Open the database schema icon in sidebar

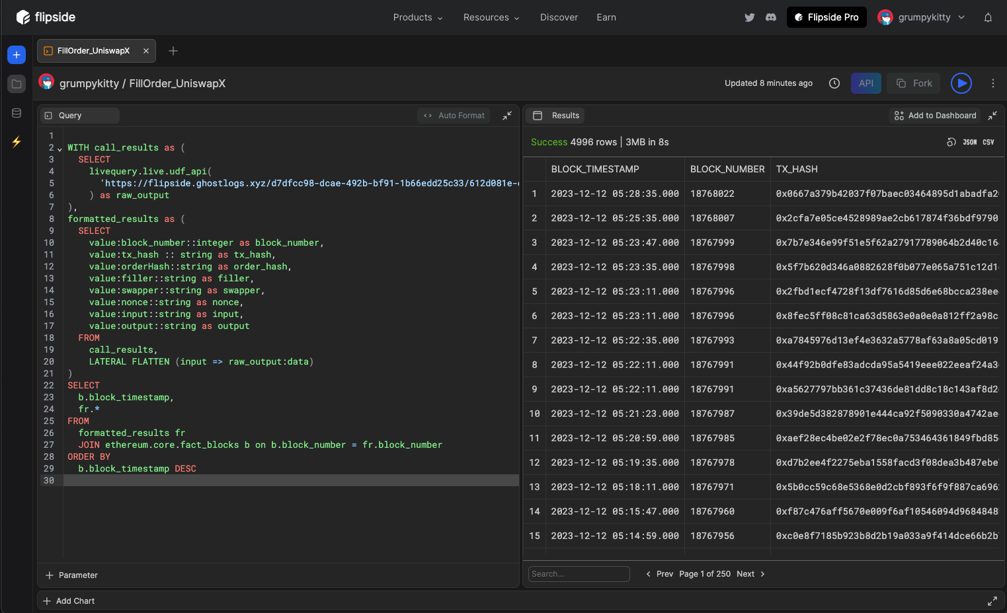pos(17,113)
